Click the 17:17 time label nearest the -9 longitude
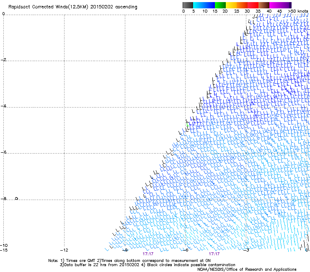 [x=148, y=254]
